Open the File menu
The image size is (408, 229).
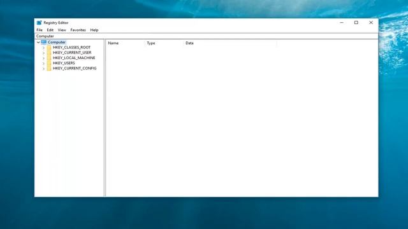coord(40,30)
